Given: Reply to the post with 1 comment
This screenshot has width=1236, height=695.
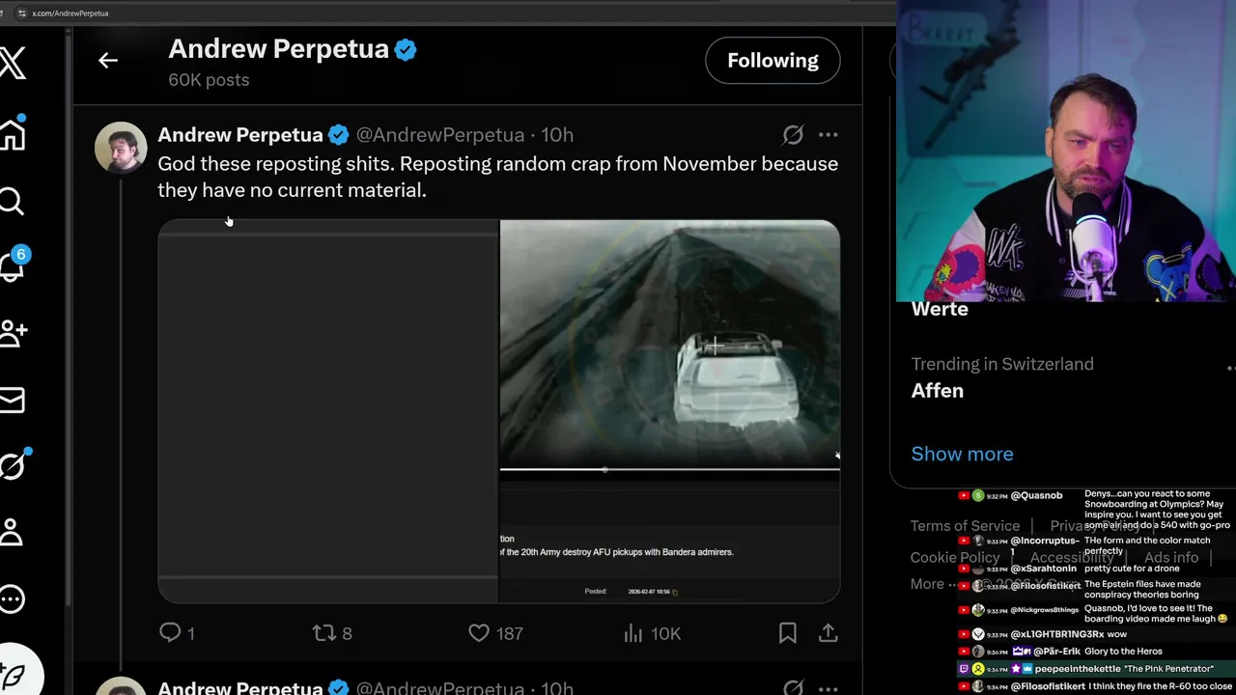Looking at the screenshot, I should 177,633.
